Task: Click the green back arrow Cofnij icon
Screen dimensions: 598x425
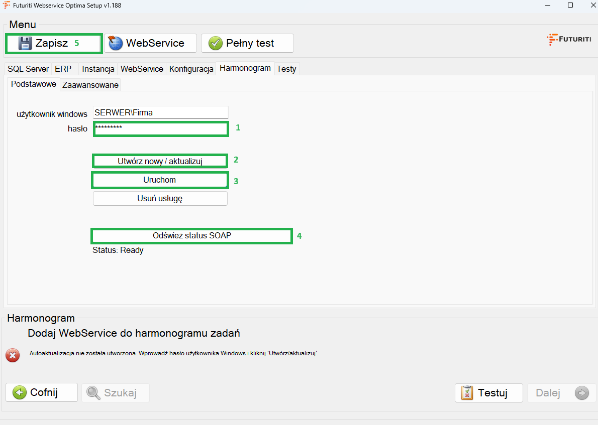Action: point(20,392)
